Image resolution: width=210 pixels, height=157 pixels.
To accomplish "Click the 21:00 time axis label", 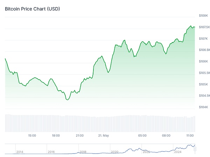I will click(x=79, y=135).
